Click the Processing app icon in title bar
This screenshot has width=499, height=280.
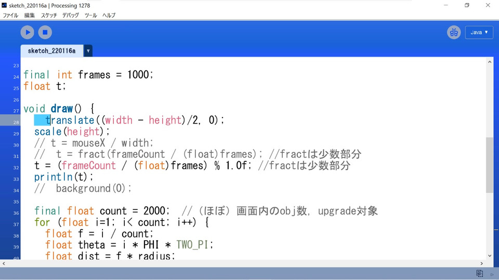[x=4, y=5]
